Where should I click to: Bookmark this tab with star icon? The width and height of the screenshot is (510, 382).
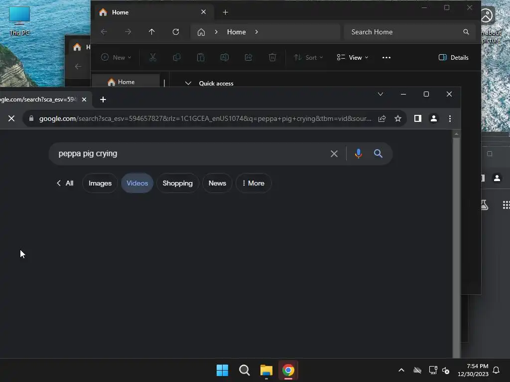tap(398, 118)
